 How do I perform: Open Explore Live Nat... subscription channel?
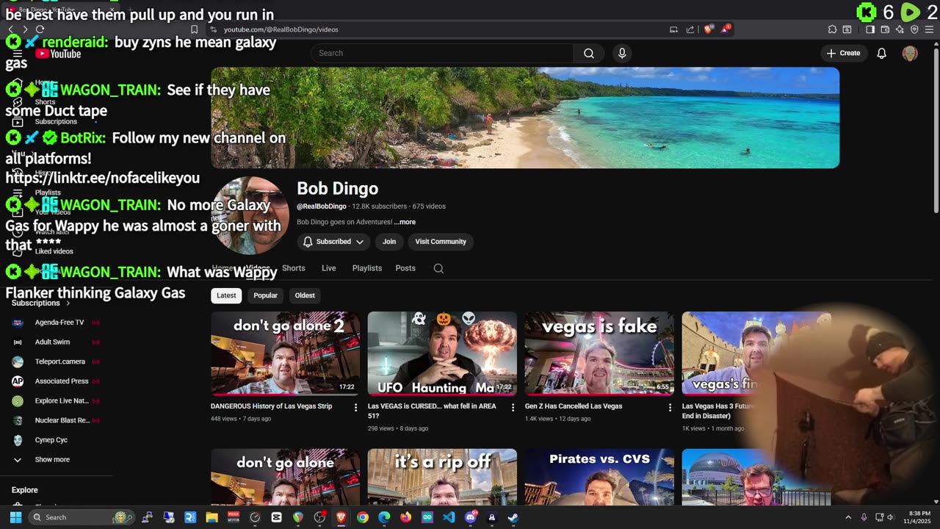click(x=62, y=400)
